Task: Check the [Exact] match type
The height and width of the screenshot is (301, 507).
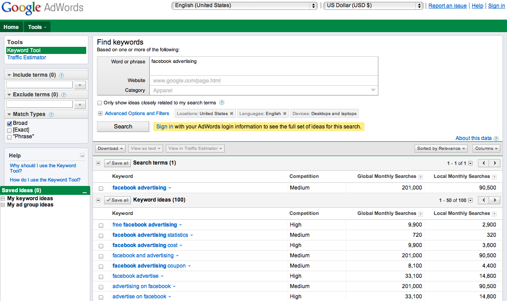Action: click(x=9, y=130)
